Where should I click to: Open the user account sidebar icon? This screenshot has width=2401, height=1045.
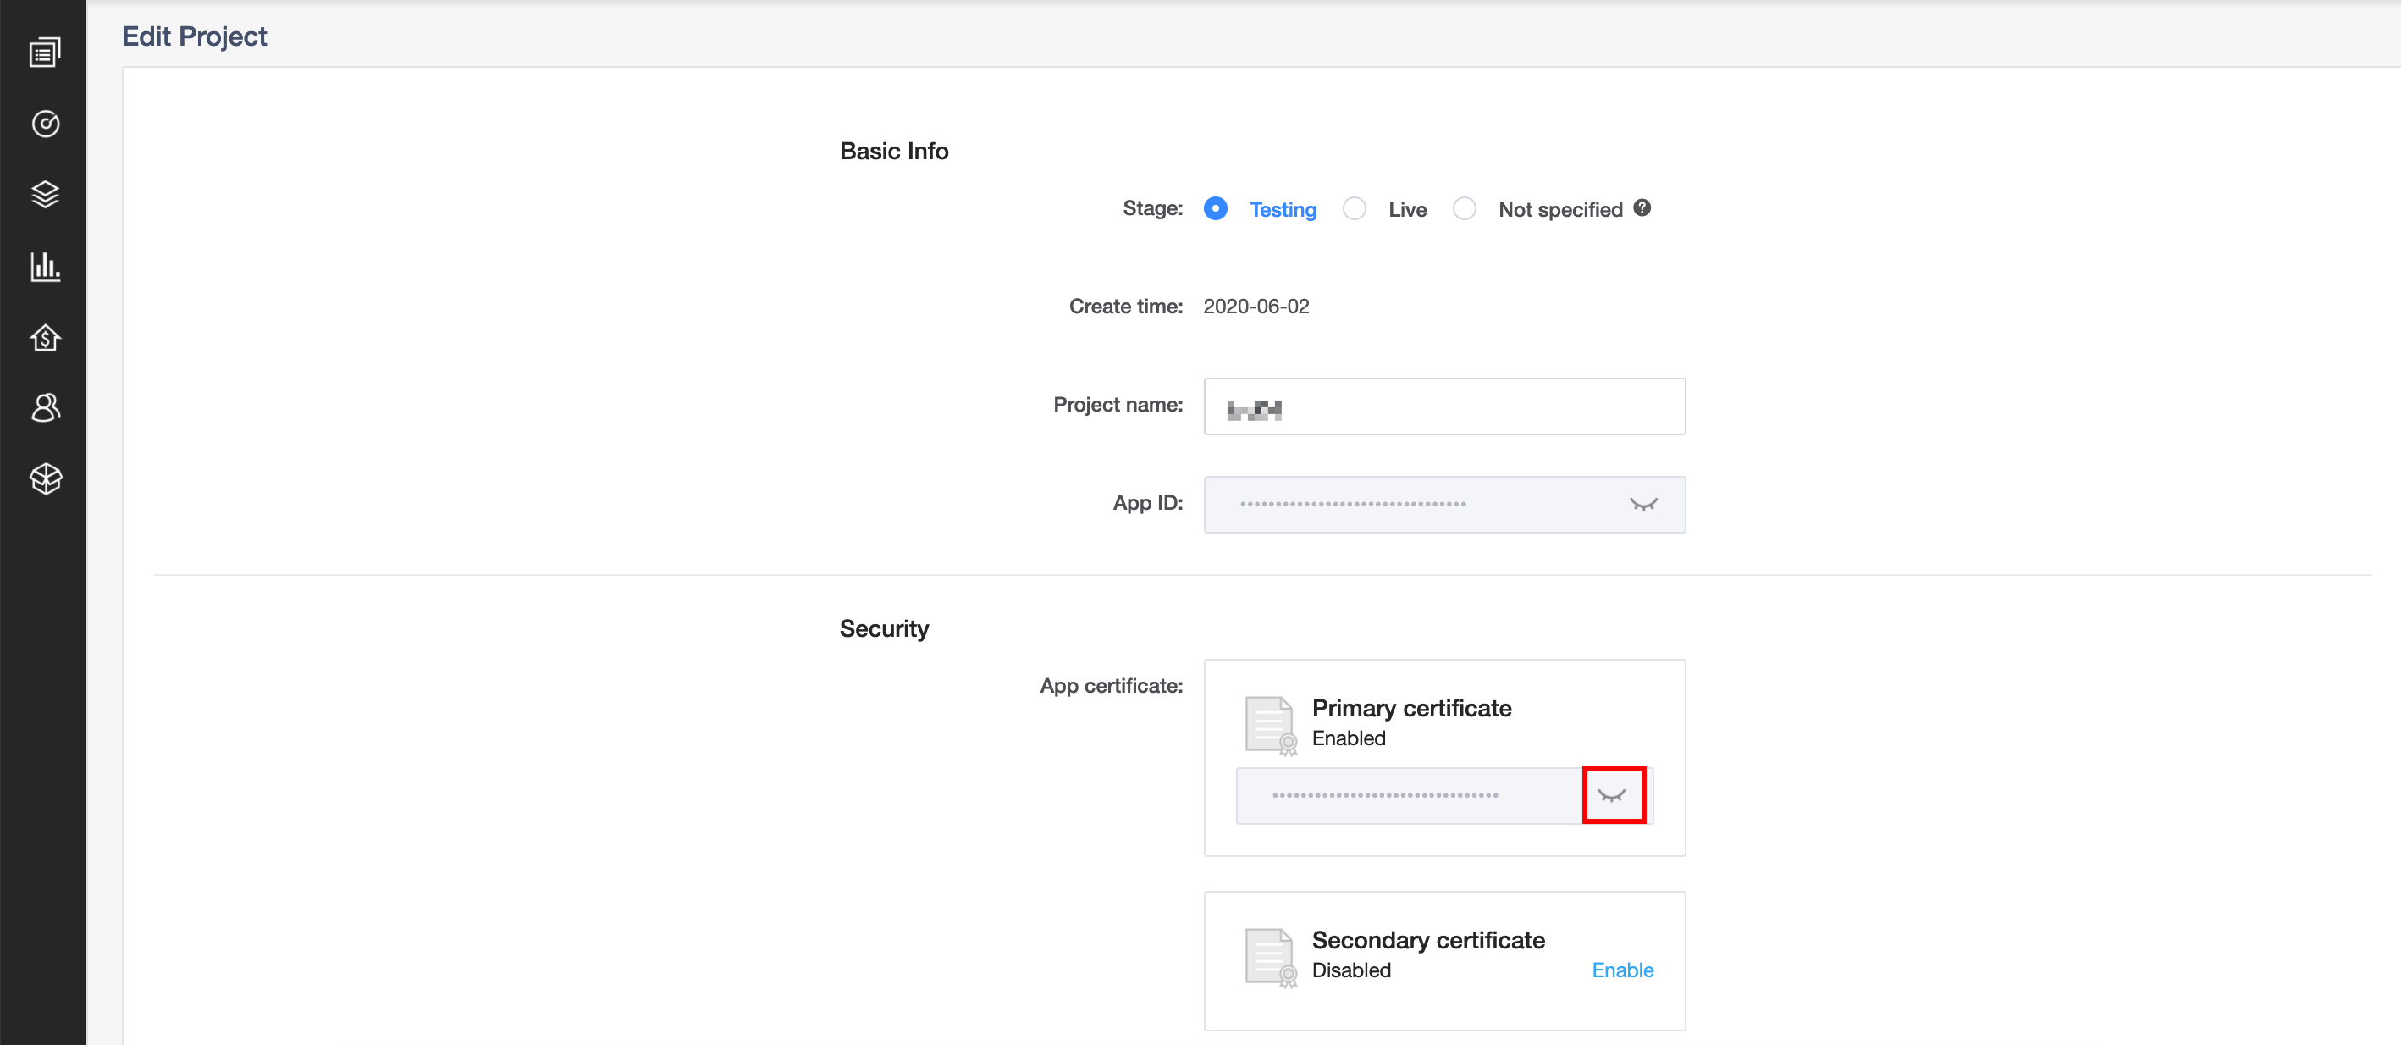click(45, 407)
